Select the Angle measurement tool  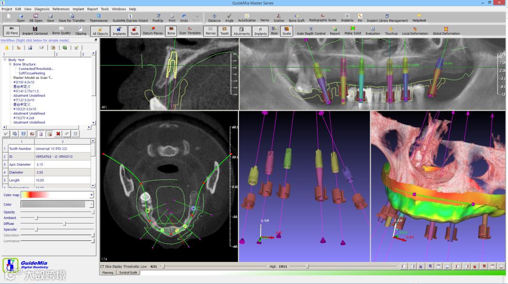(x=230, y=18)
